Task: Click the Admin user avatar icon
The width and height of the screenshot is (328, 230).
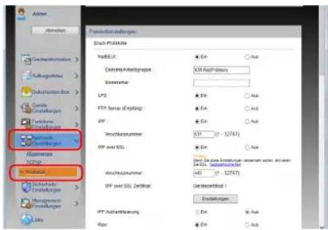Action: (x=21, y=14)
